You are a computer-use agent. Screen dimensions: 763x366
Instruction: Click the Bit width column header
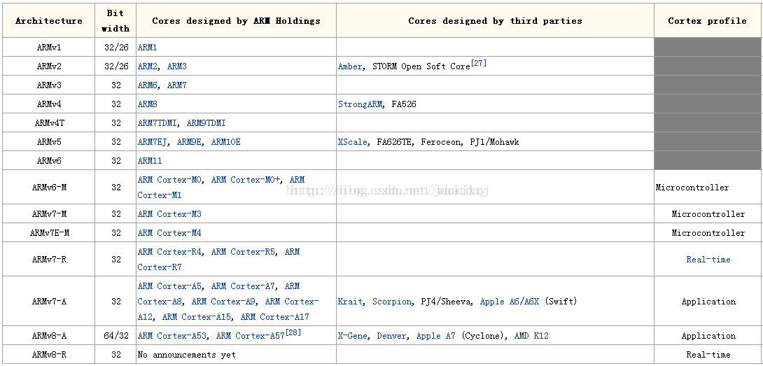click(x=115, y=21)
